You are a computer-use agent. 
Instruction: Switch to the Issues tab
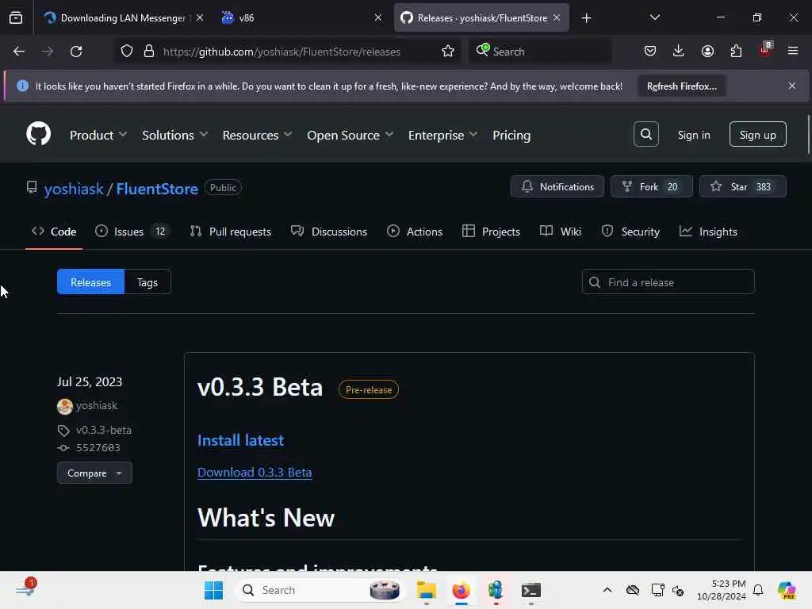click(x=132, y=232)
